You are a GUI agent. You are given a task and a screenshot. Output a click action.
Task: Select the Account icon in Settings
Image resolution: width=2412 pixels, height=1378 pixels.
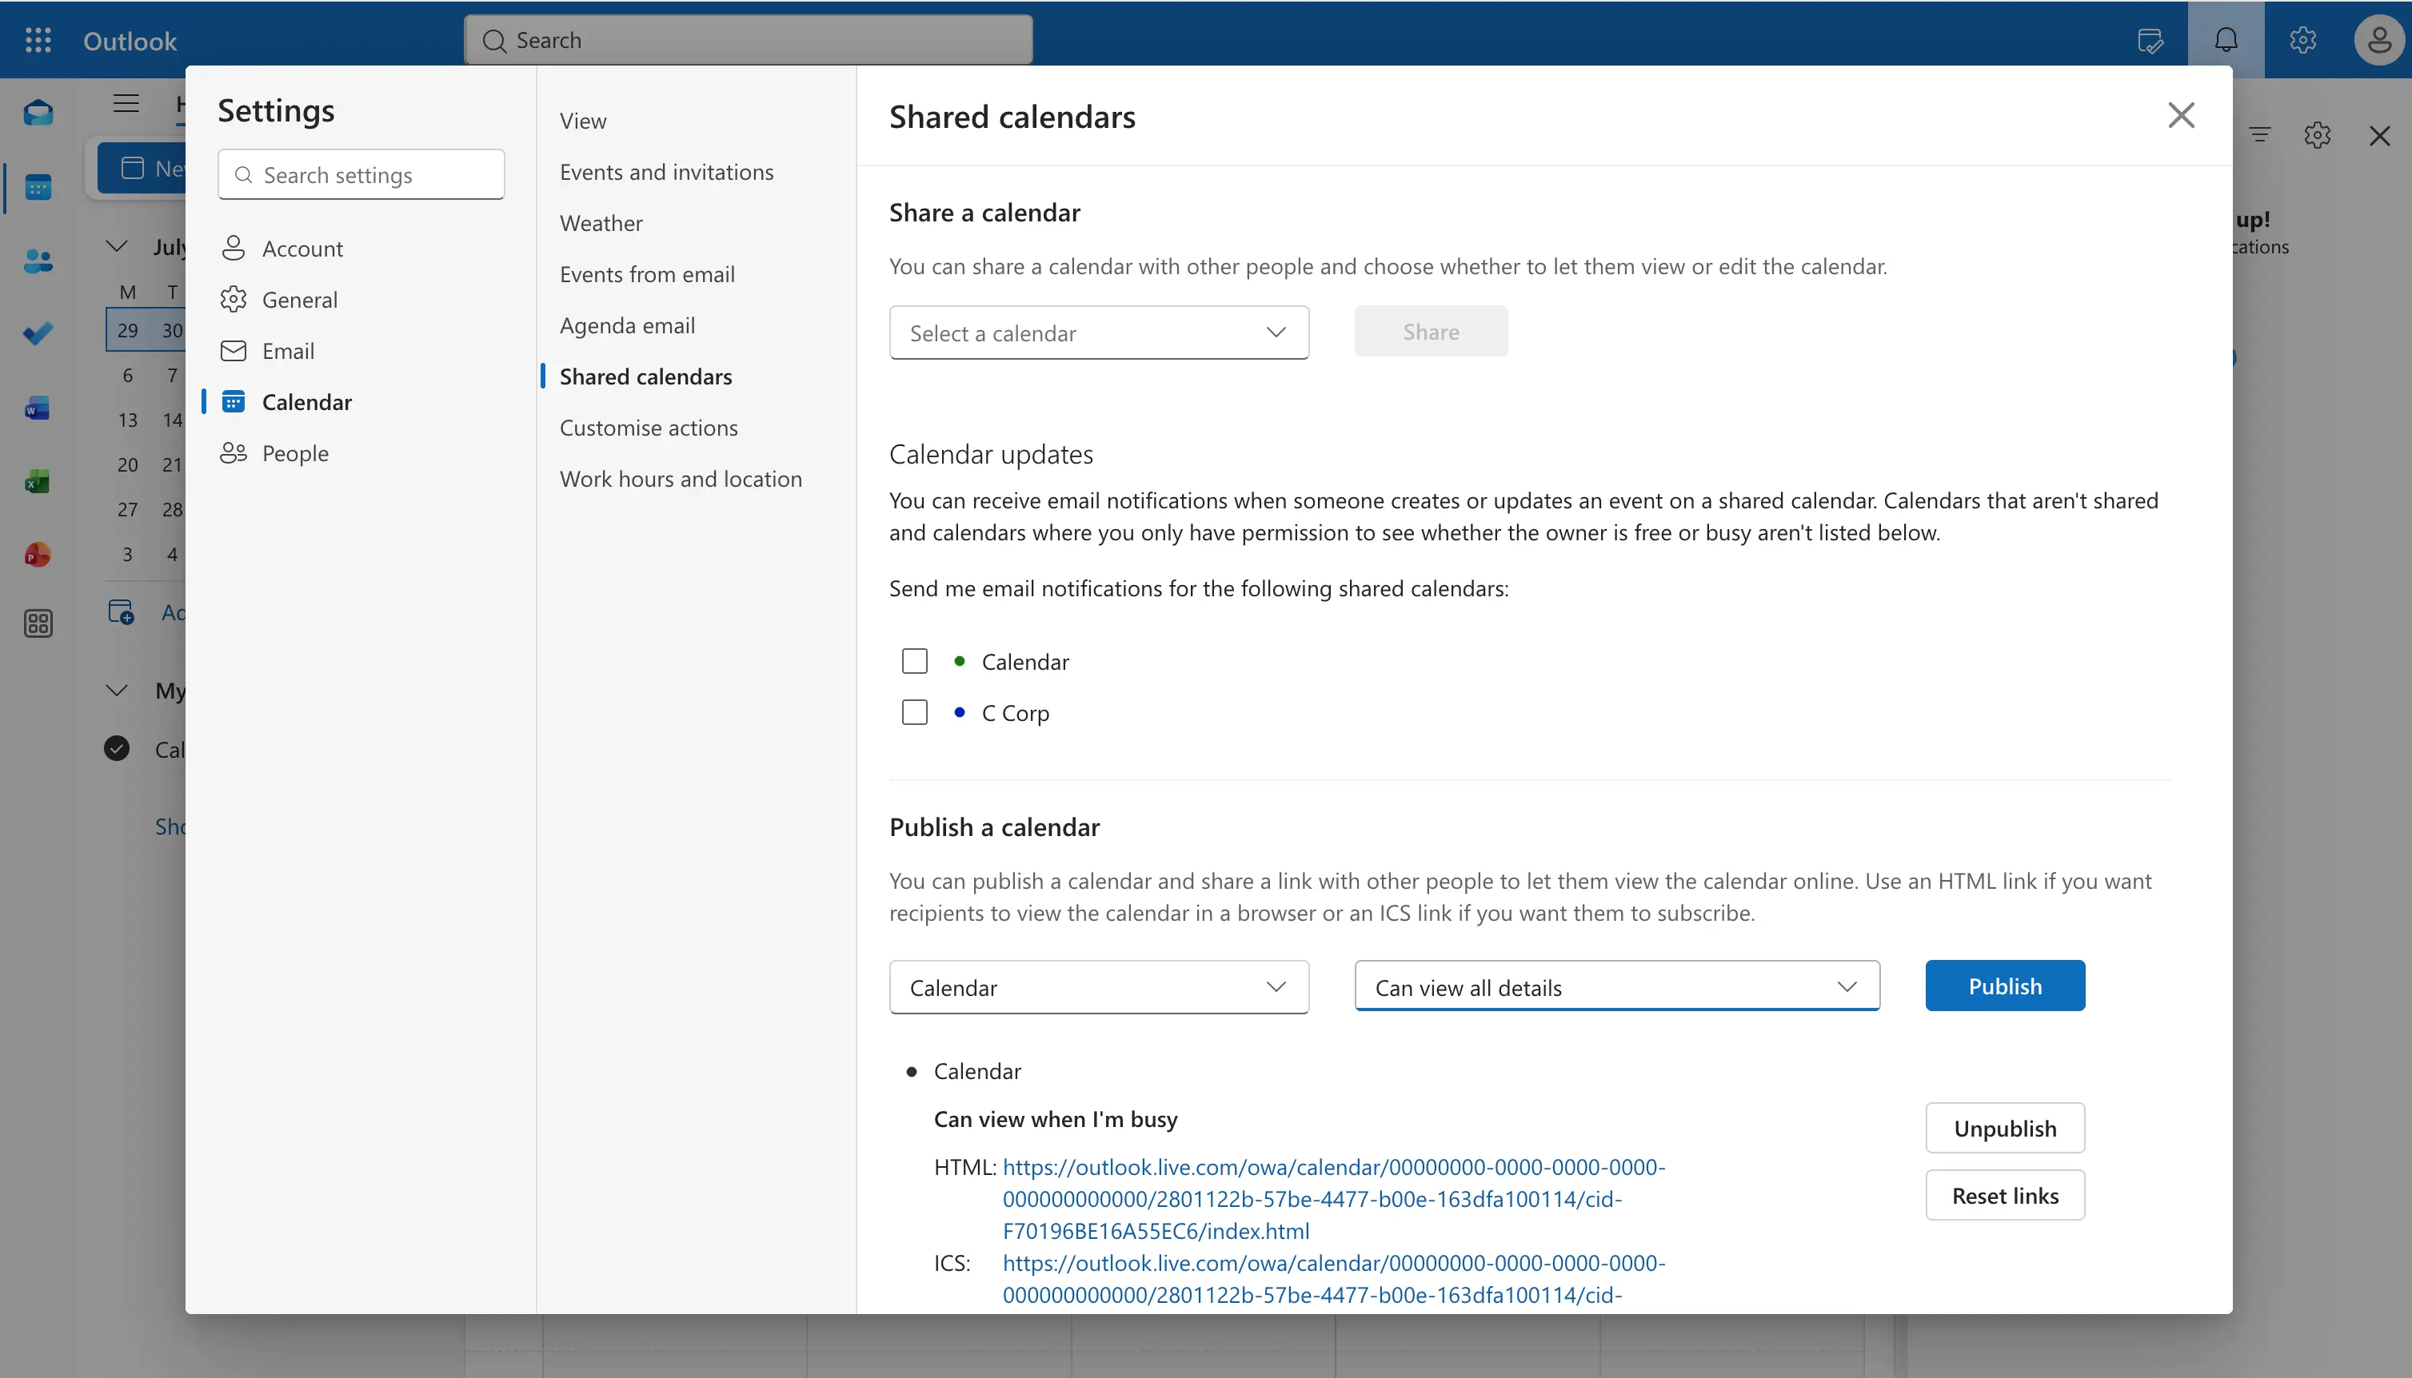tap(233, 248)
